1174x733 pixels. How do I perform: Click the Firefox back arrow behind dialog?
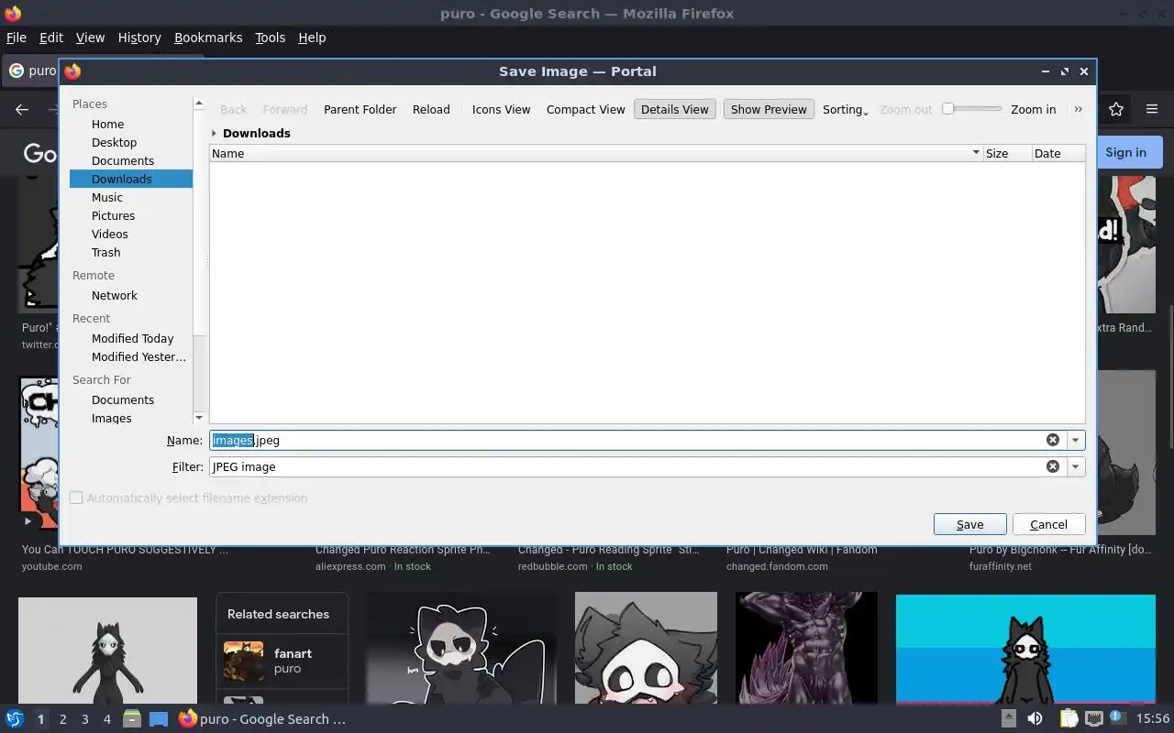tap(22, 109)
